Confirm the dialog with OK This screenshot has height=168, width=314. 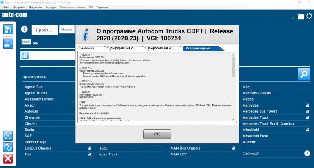tap(157, 134)
